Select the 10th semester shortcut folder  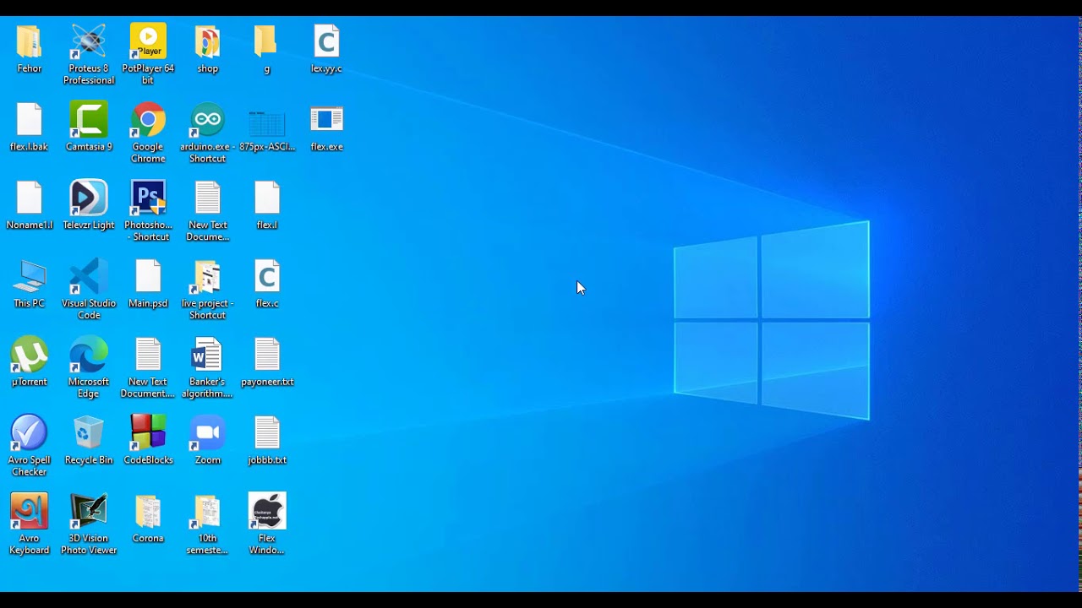click(207, 512)
